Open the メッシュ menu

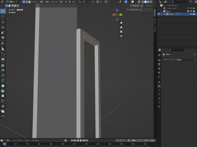click(x=54, y=2)
